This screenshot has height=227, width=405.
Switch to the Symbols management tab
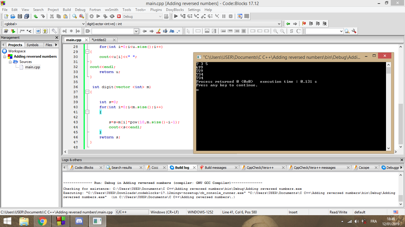coord(32,45)
